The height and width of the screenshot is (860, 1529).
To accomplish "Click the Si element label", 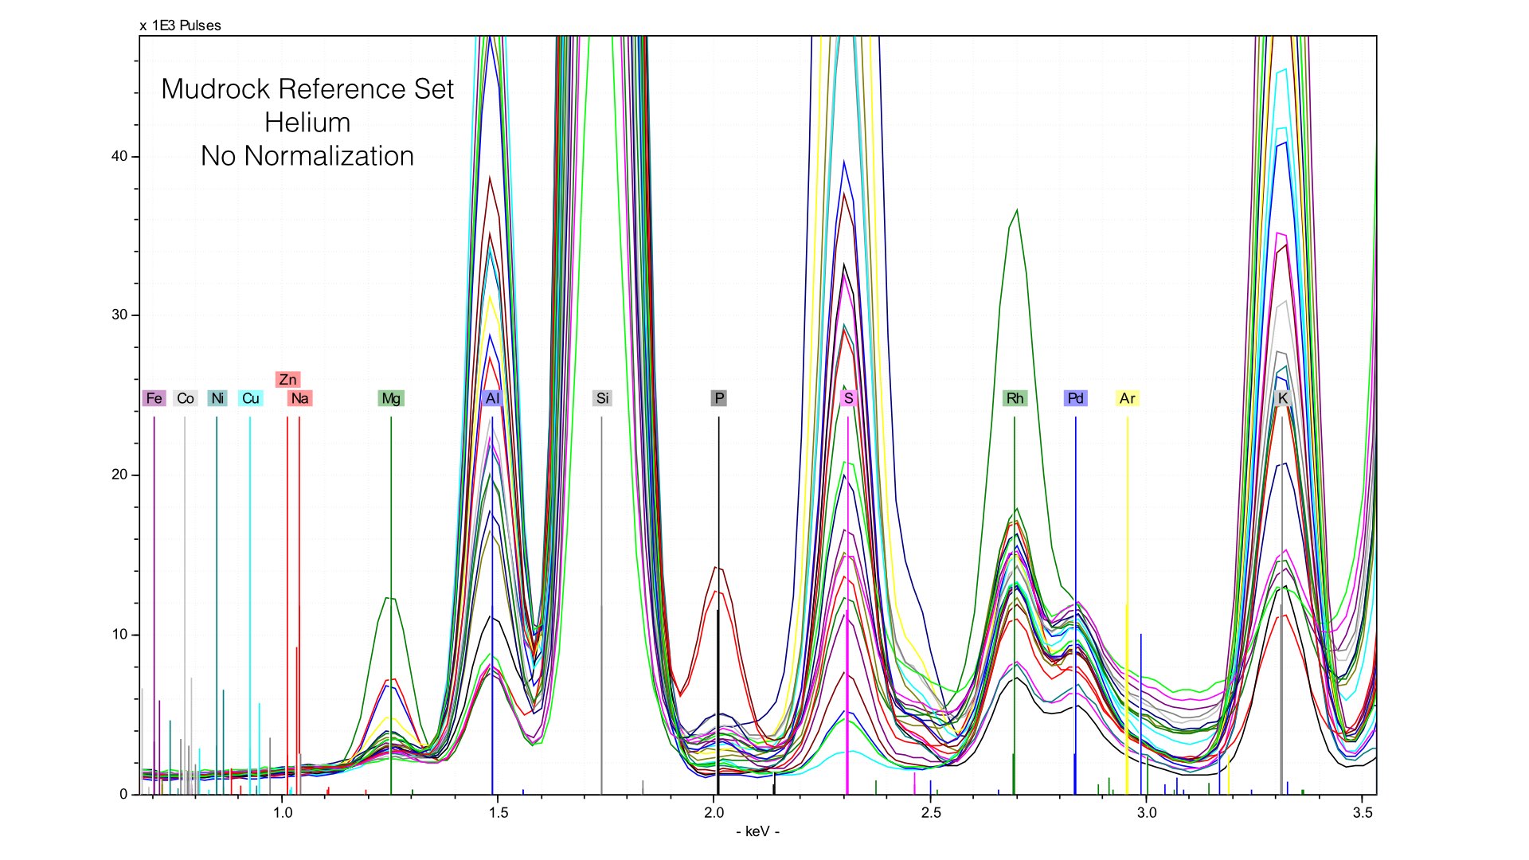I will coord(602,398).
